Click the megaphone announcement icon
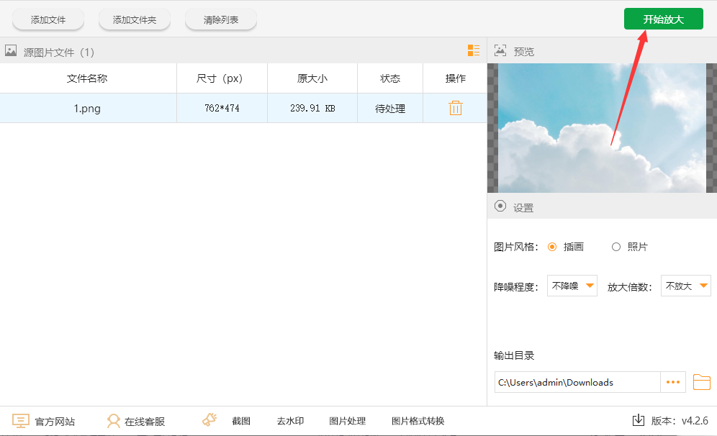 (x=209, y=420)
